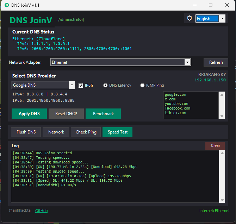Open the Ethernet network adapter dropdown

coord(121,62)
